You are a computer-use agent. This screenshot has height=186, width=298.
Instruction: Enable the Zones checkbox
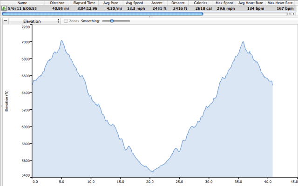click(x=66, y=21)
